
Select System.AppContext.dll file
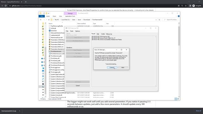(58, 74)
